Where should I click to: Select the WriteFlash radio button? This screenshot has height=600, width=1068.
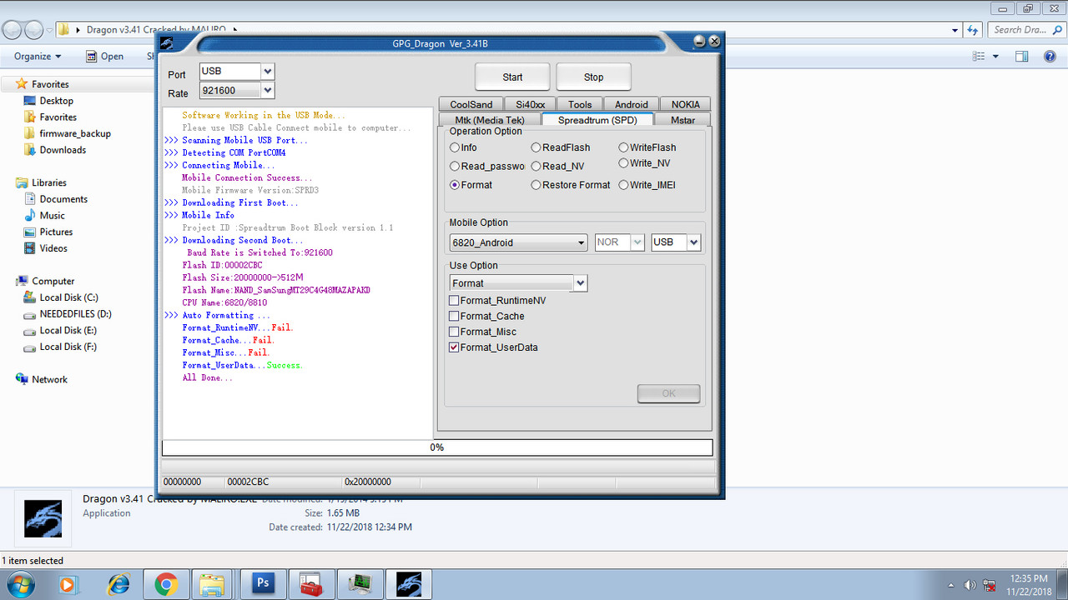(623, 147)
